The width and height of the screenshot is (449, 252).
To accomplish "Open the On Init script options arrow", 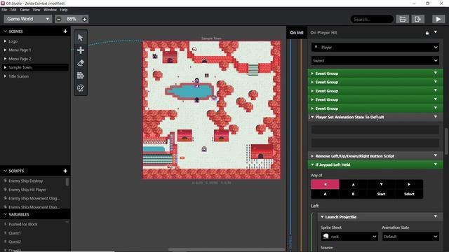I will click(436, 32).
